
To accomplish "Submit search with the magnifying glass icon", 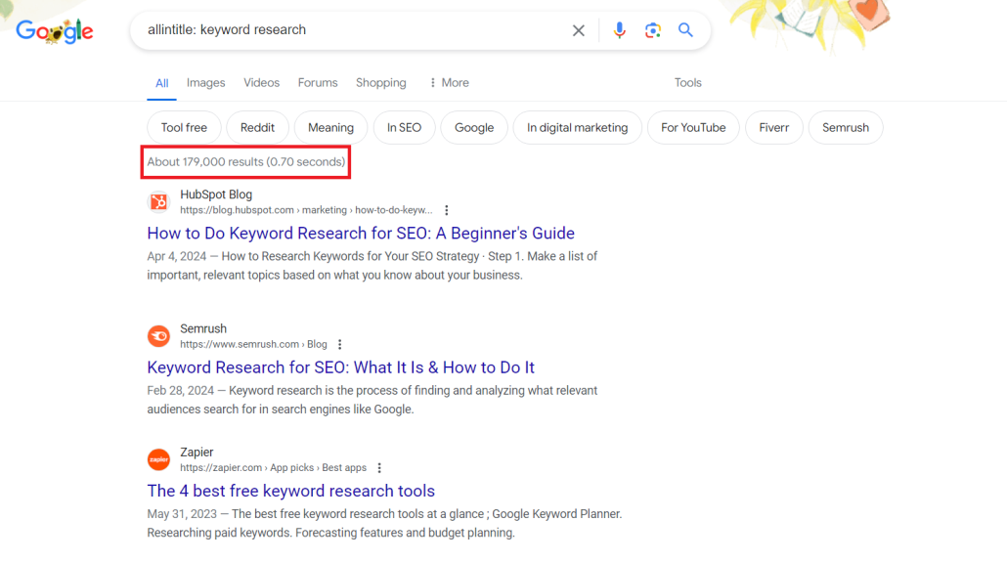I will pyautogui.click(x=685, y=30).
